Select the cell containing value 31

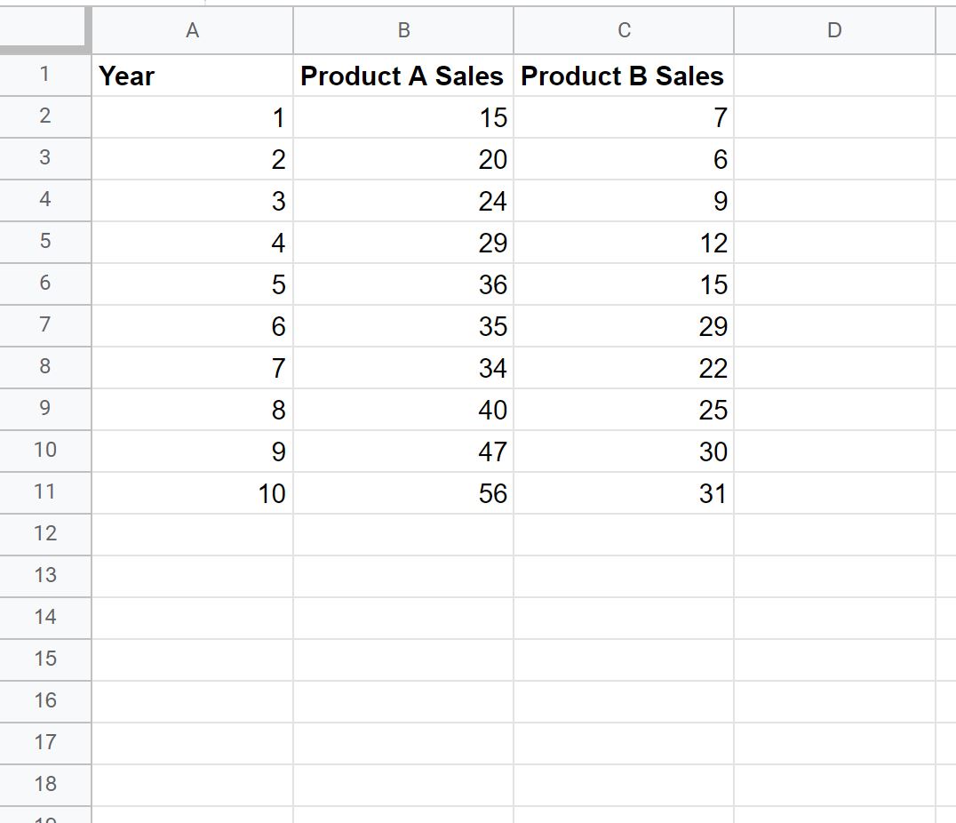tap(623, 492)
